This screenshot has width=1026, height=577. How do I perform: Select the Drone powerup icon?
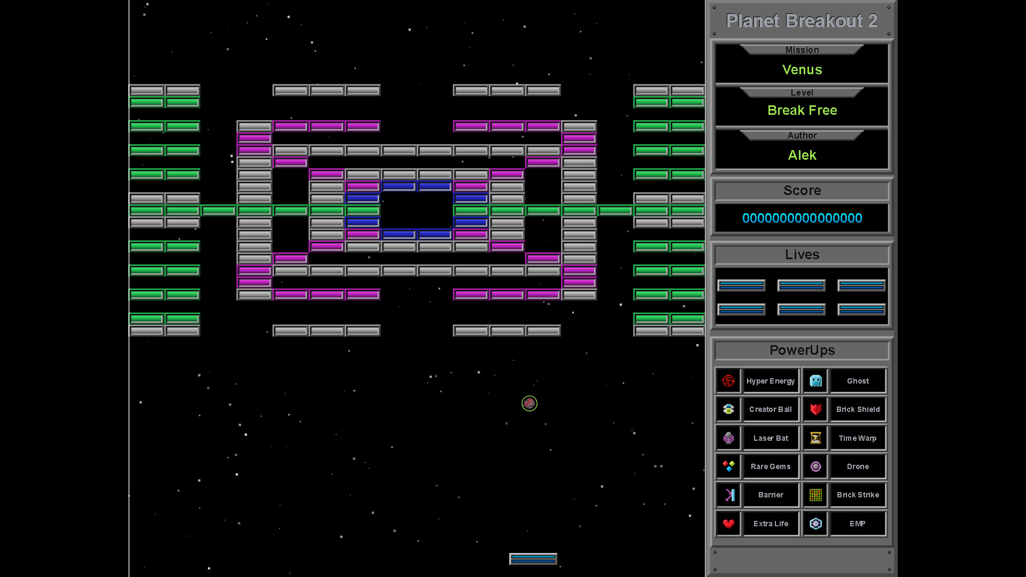pyautogui.click(x=815, y=466)
